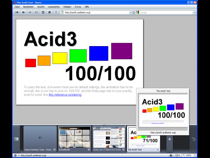Image resolution: width=210 pixels, height=158 pixels.
Task: Click the URL text at tooltip bottom
Action: 163,133
